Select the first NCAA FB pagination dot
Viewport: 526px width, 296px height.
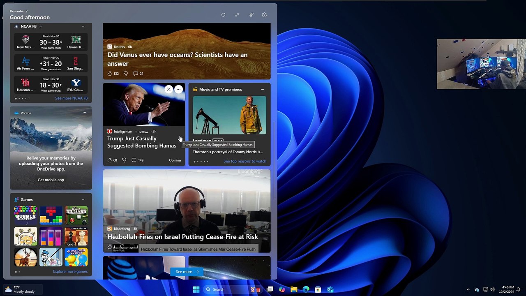(x=16, y=99)
